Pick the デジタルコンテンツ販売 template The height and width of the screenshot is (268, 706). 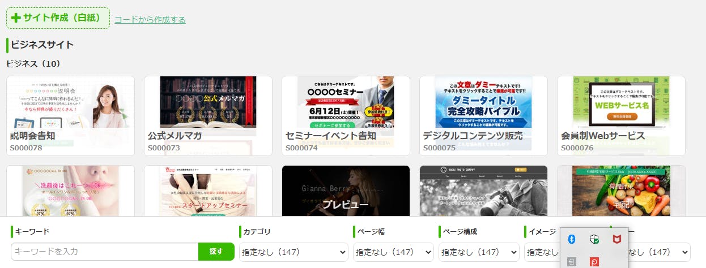(483, 116)
